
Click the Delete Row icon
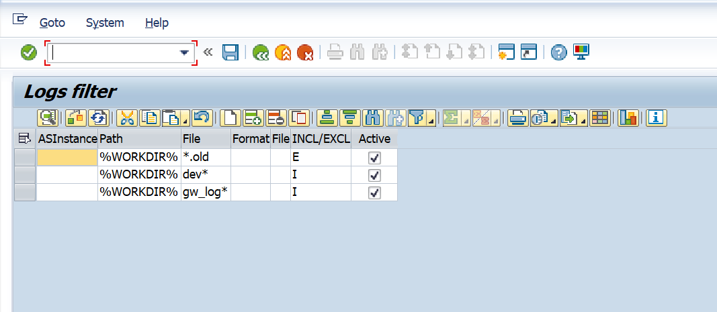(x=276, y=118)
